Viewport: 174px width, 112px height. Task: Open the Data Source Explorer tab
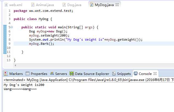89,74
